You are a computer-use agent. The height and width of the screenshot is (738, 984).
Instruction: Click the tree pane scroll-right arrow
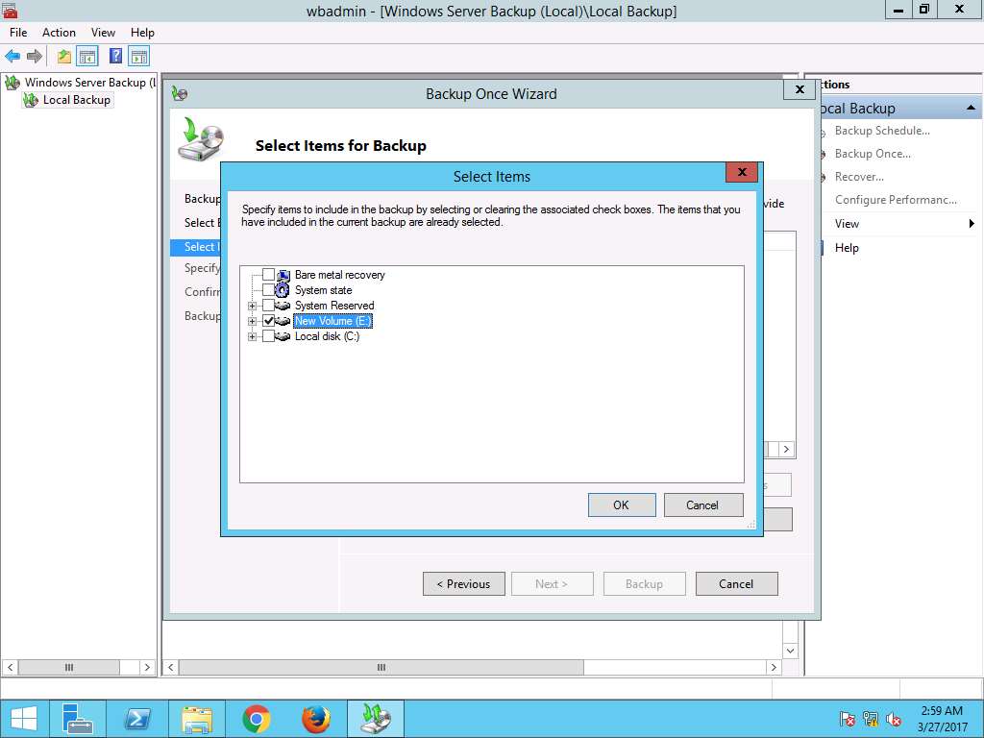tap(147, 667)
